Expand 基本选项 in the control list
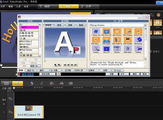The width and height of the screenshot is (163, 120). pyautogui.click(x=29, y=33)
